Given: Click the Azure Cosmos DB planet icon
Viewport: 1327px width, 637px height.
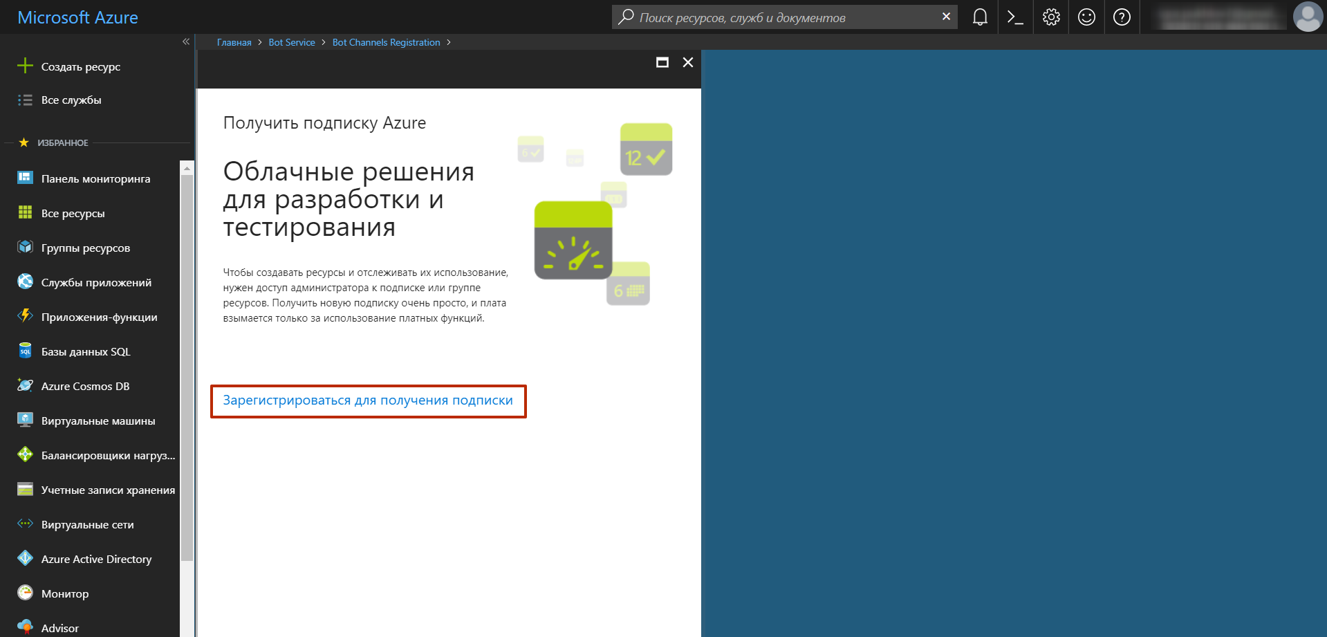Looking at the screenshot, I should pyautogui.click(x=25, y=385).
